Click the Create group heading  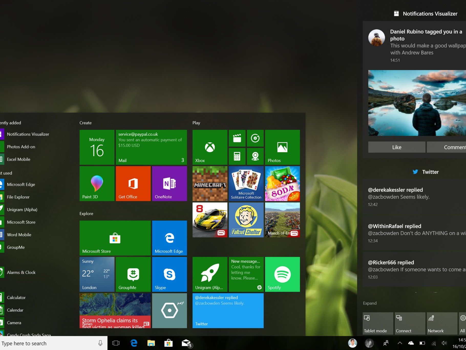(x=86, y=123)
